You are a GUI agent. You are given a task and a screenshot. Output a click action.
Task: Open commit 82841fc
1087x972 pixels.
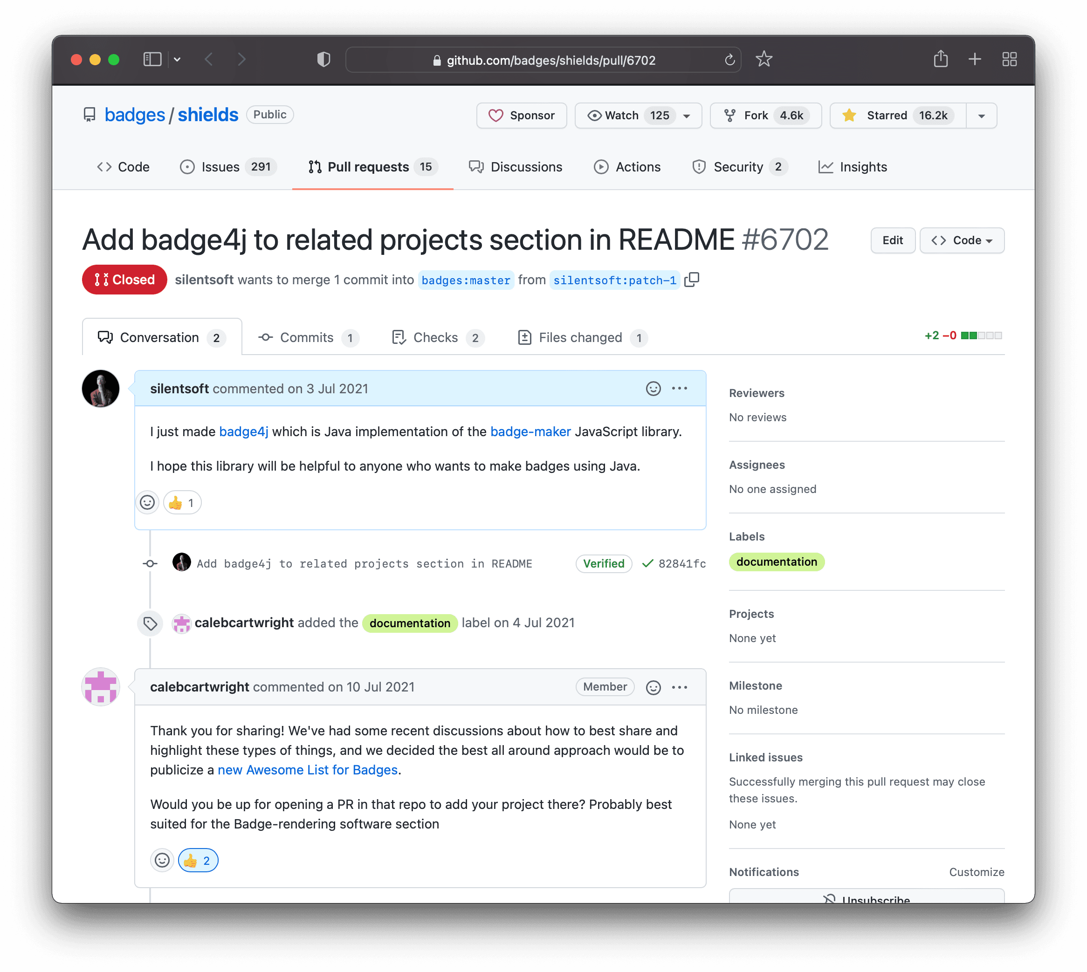682,563
